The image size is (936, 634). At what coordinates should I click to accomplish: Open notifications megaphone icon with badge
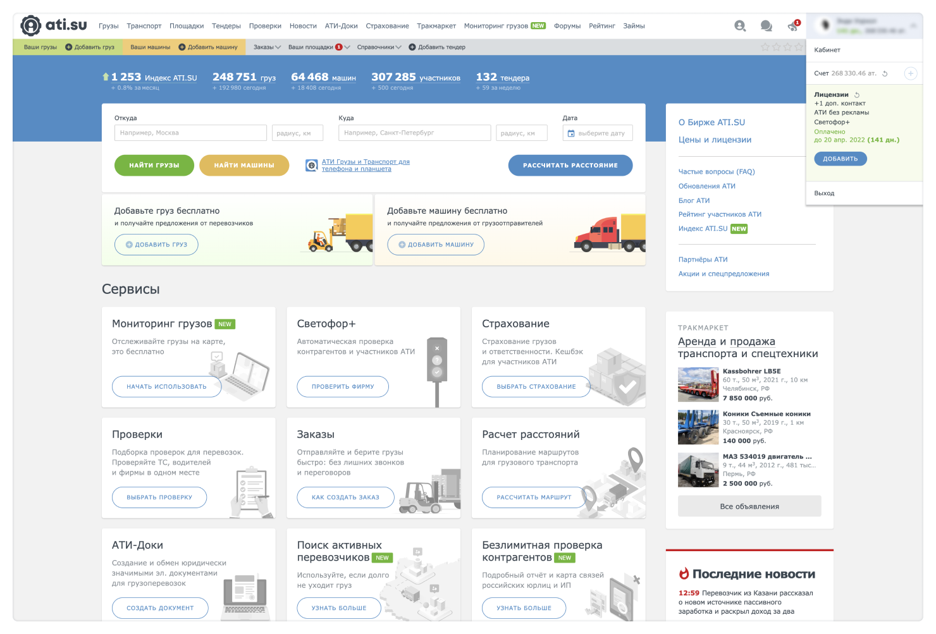click(792, 26)
